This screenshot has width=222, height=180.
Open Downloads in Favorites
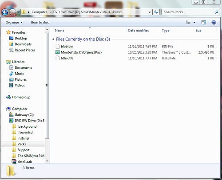click(x=23, y=44)
